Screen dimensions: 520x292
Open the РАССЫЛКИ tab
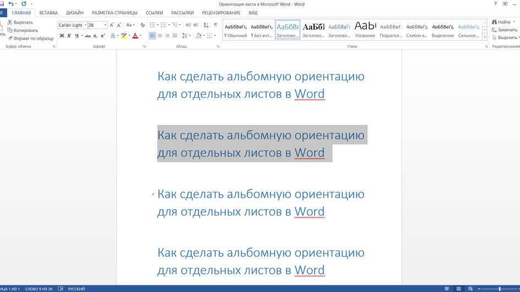pos(182,13)
